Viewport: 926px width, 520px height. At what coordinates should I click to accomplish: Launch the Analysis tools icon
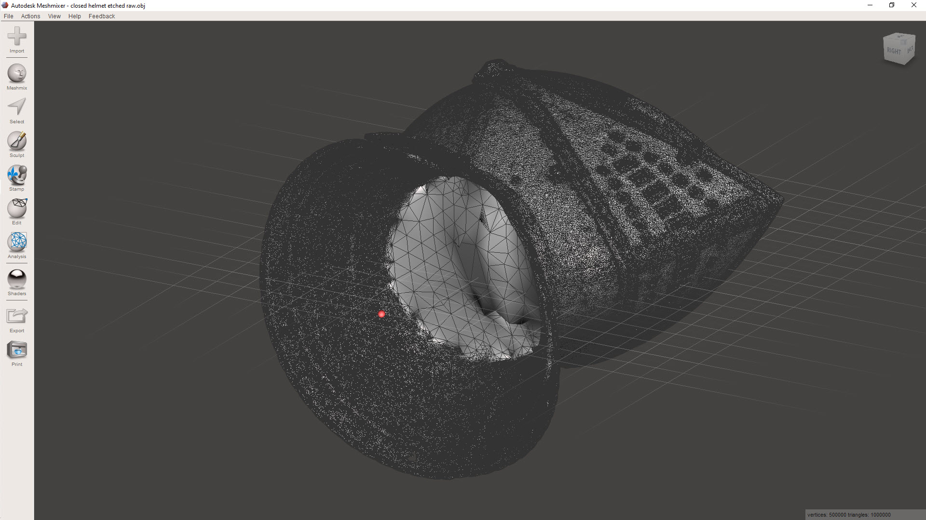point(17,243)
